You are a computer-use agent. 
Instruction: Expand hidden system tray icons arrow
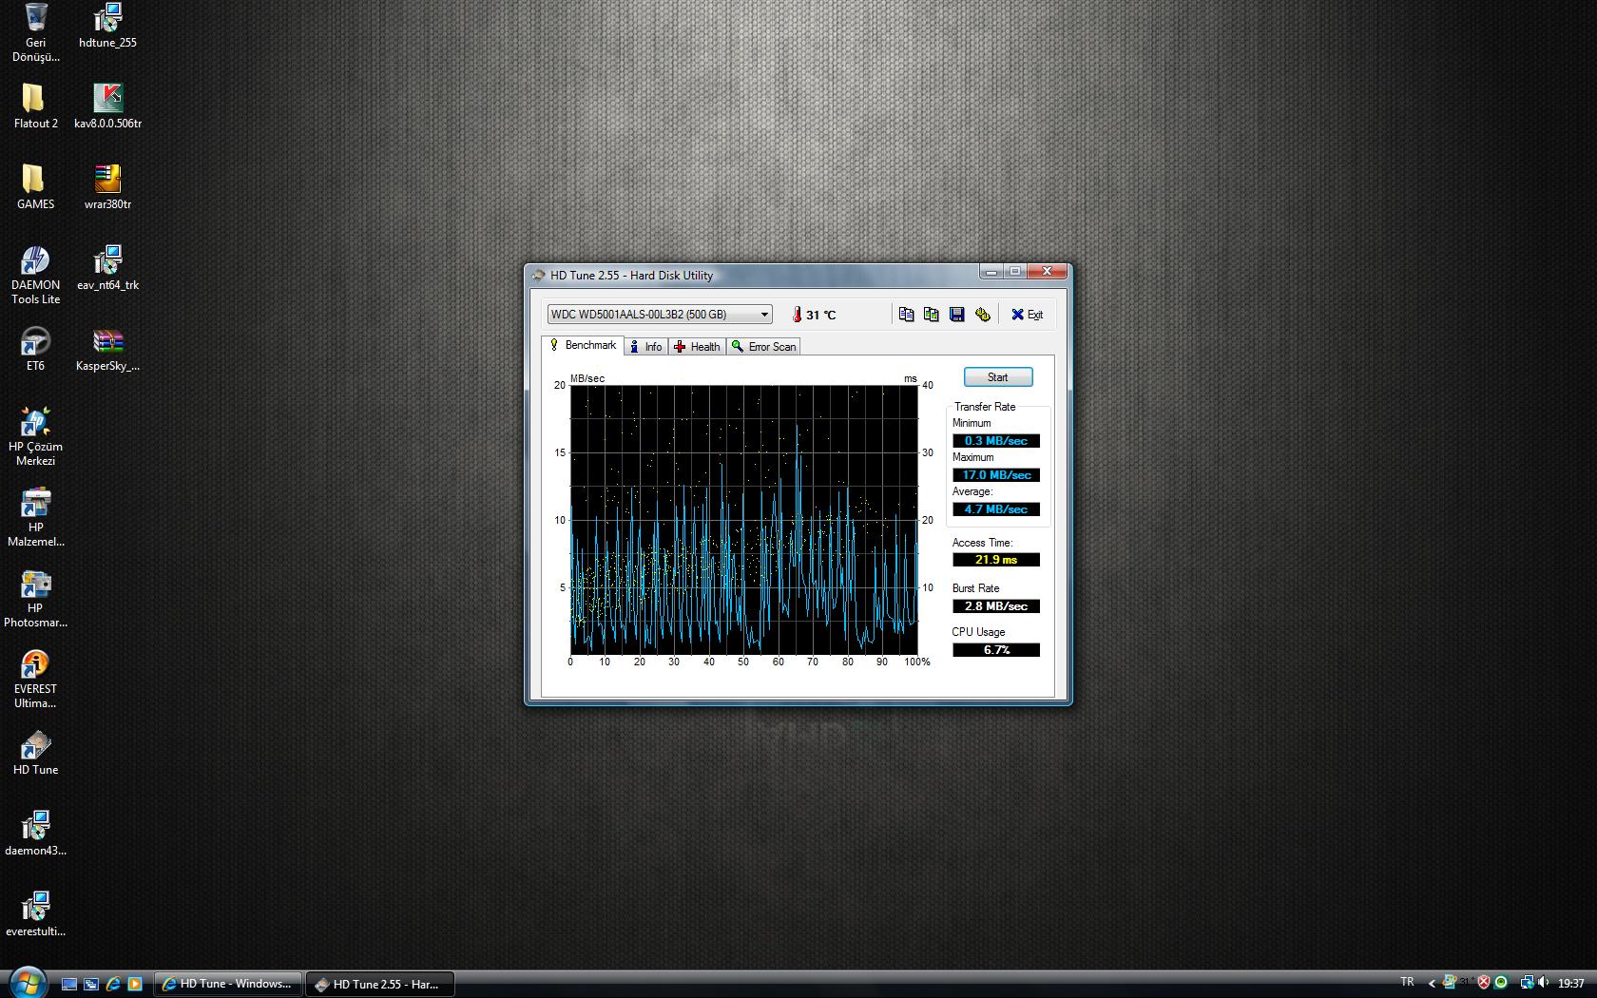click(1432, 984)
